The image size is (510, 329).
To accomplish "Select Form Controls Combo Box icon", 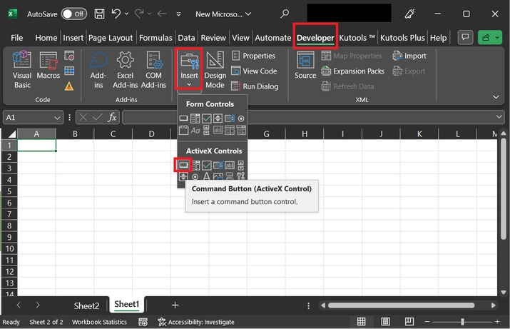I will coord(195,118).
